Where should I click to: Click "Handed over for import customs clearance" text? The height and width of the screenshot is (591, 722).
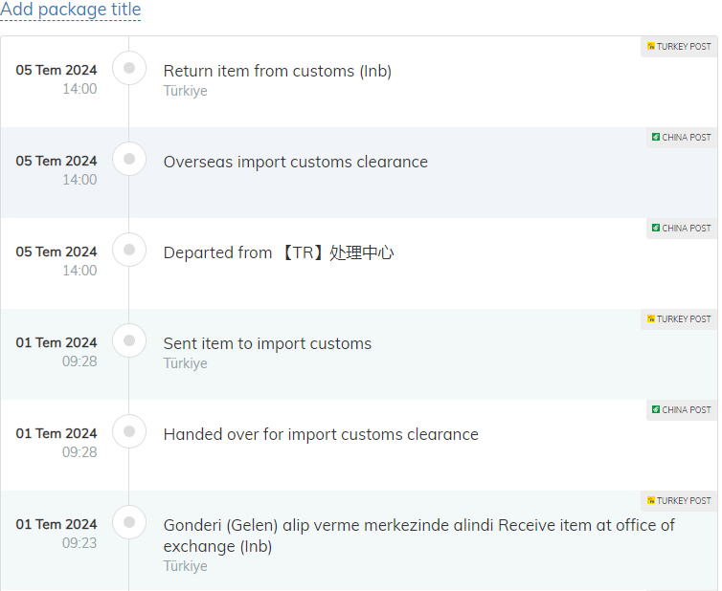321,434
